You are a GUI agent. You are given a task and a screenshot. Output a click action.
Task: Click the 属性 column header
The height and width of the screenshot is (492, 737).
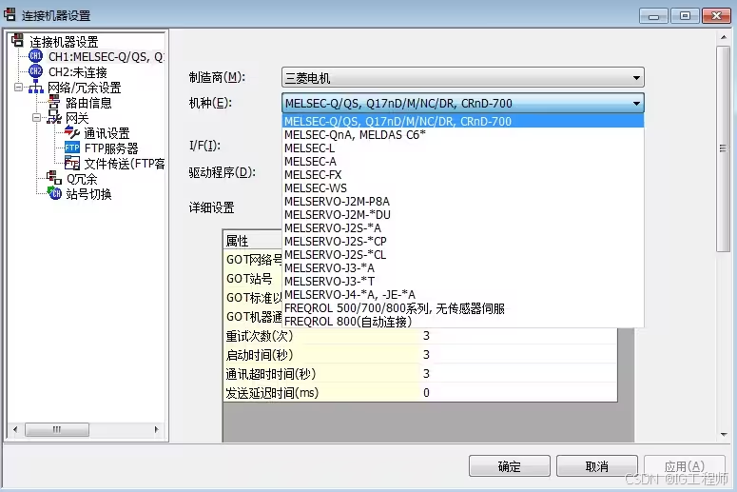tap(253, 241)
